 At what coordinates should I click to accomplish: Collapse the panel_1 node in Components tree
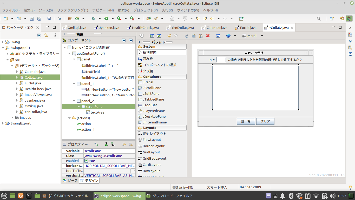(x=74, y=84)
